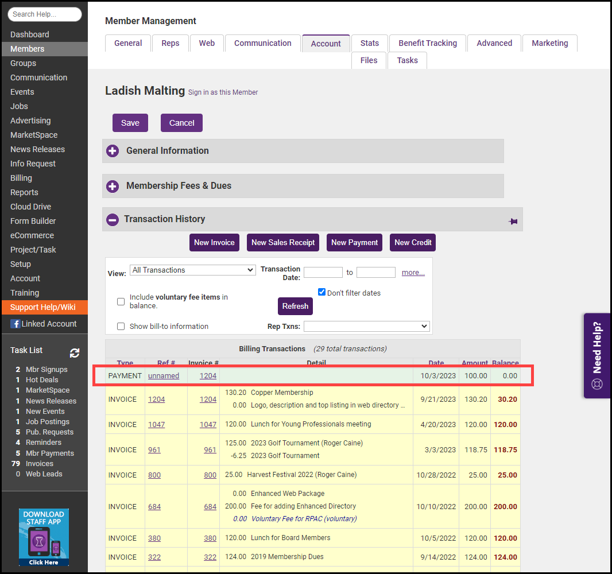Uncheck Don't filter dates checkbox
The image size is (612, 574).
coord(322,292)
